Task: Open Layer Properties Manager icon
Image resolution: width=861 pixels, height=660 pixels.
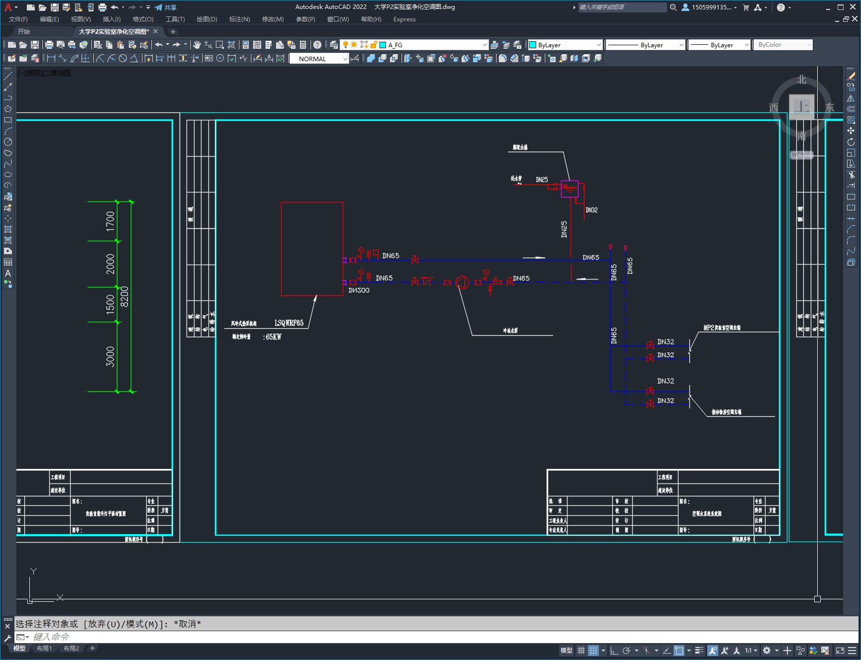Action: coord(334,45)
